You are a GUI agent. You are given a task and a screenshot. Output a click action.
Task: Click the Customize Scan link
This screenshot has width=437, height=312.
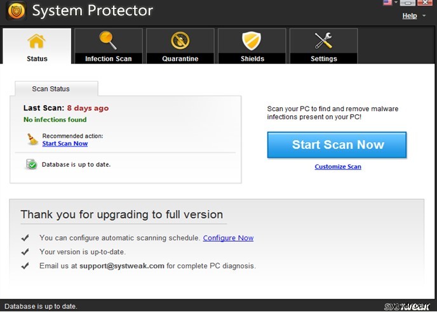tap(338, 167)
